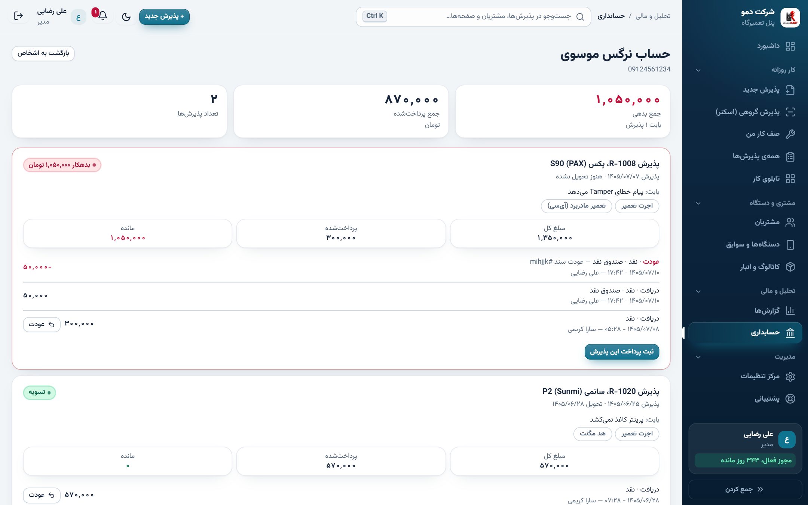
Task: Click phone number 09124561234
Action: (649, 69)
